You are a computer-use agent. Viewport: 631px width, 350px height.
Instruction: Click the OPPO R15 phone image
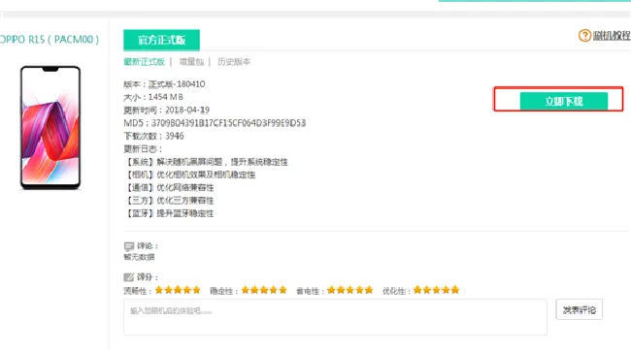coord(50,127)
